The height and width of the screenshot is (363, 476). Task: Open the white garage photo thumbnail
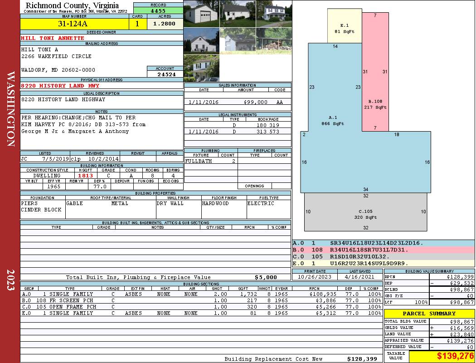pyautogui.click(x=201, y=14)
